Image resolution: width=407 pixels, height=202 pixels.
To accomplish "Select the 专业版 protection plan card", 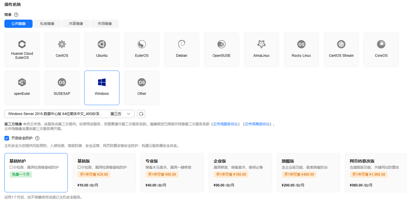I will 172,173.
